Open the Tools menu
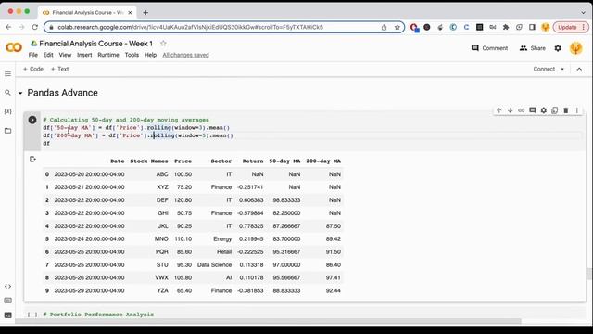The height and width of the screenshot is (334, 593). pyautogui.click(x=132, y=55)
